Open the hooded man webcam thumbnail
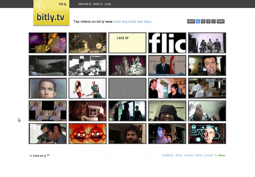The height and width of the screenshot is (177, 255). (167, 111)
